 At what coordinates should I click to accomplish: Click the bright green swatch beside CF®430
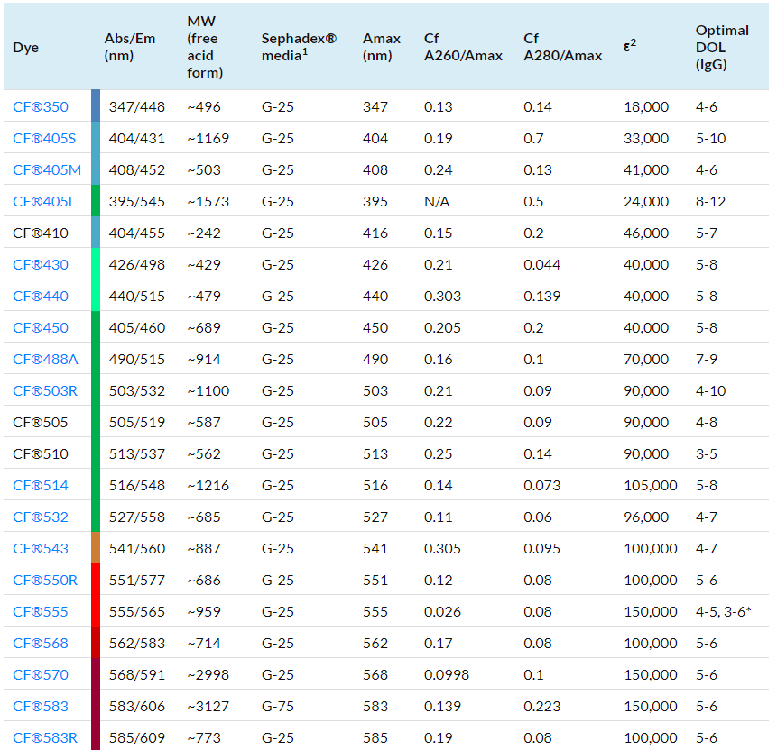pos(96,264)
